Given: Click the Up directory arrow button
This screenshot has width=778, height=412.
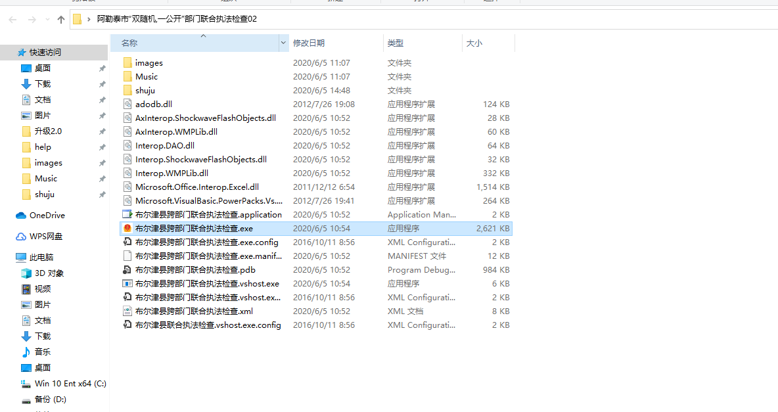Looking at the screenshot, I should 61,20.
